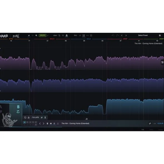The width and height of the screenshot is (164, 164).
Task: Click the blue dB gain value at bottom right
Action: click(160, 123)
